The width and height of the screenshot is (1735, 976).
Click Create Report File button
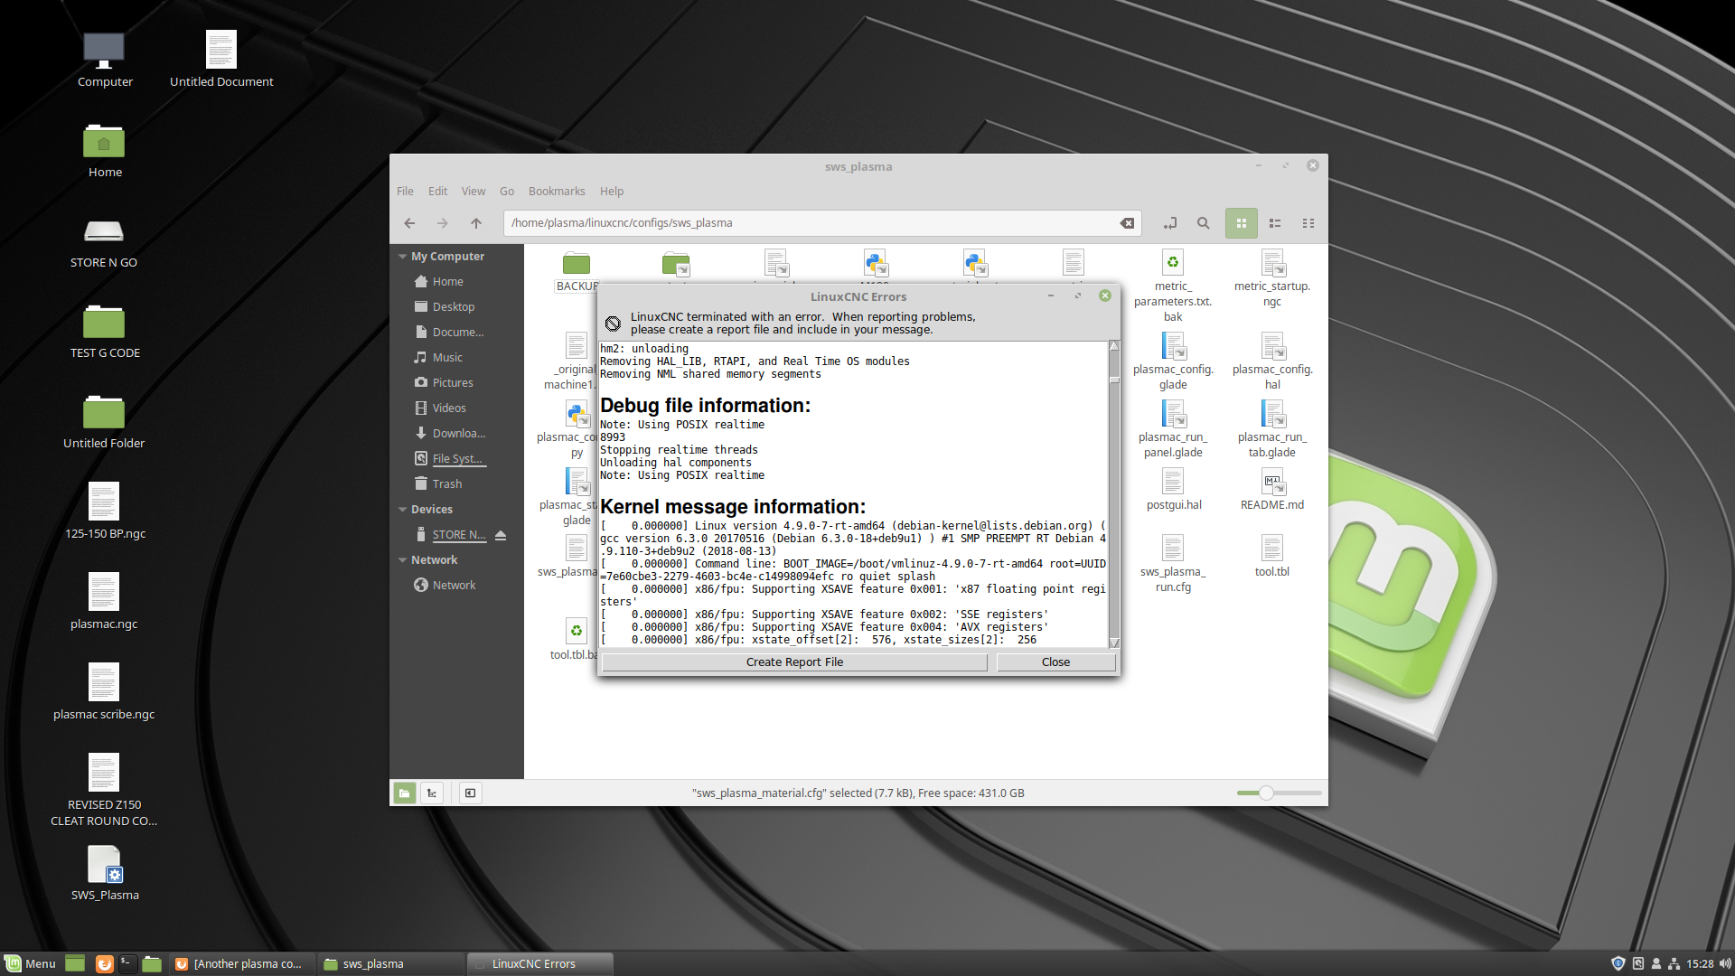point(794,662)
